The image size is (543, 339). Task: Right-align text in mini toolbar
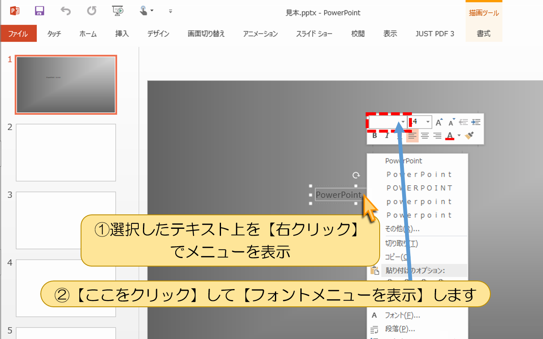pos(437,136)
